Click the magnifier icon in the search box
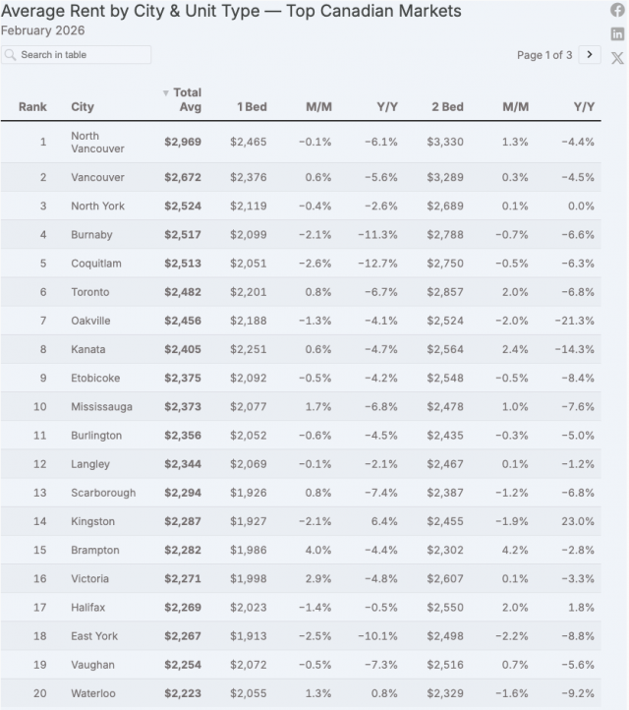 click(11, 55)
